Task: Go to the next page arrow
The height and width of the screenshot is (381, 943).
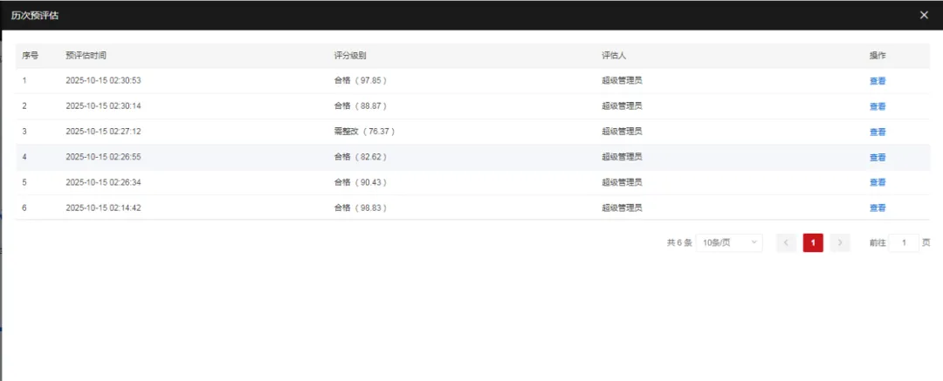Action: point(840,243)
